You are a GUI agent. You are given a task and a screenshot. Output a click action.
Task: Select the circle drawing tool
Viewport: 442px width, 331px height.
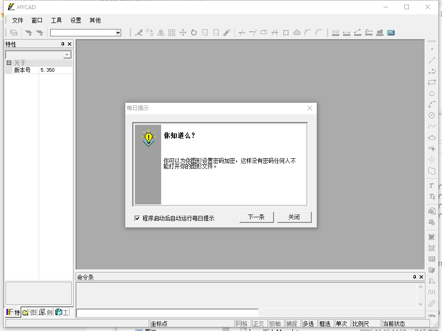[432, 115]
